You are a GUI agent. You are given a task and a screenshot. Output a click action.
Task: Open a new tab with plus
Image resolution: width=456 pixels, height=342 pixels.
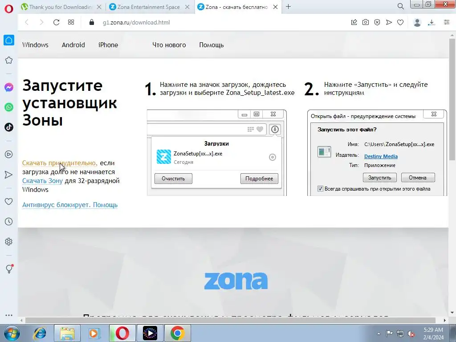pyautogui.click(x=288, y=7)
